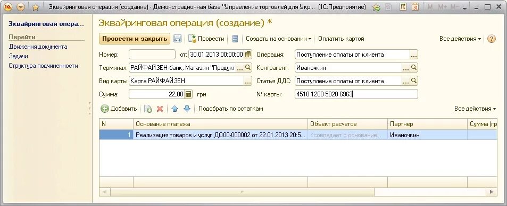Screen dimensions: 507x206
Task: Click the Партнер column header
Action: click(x=427, y=124)
